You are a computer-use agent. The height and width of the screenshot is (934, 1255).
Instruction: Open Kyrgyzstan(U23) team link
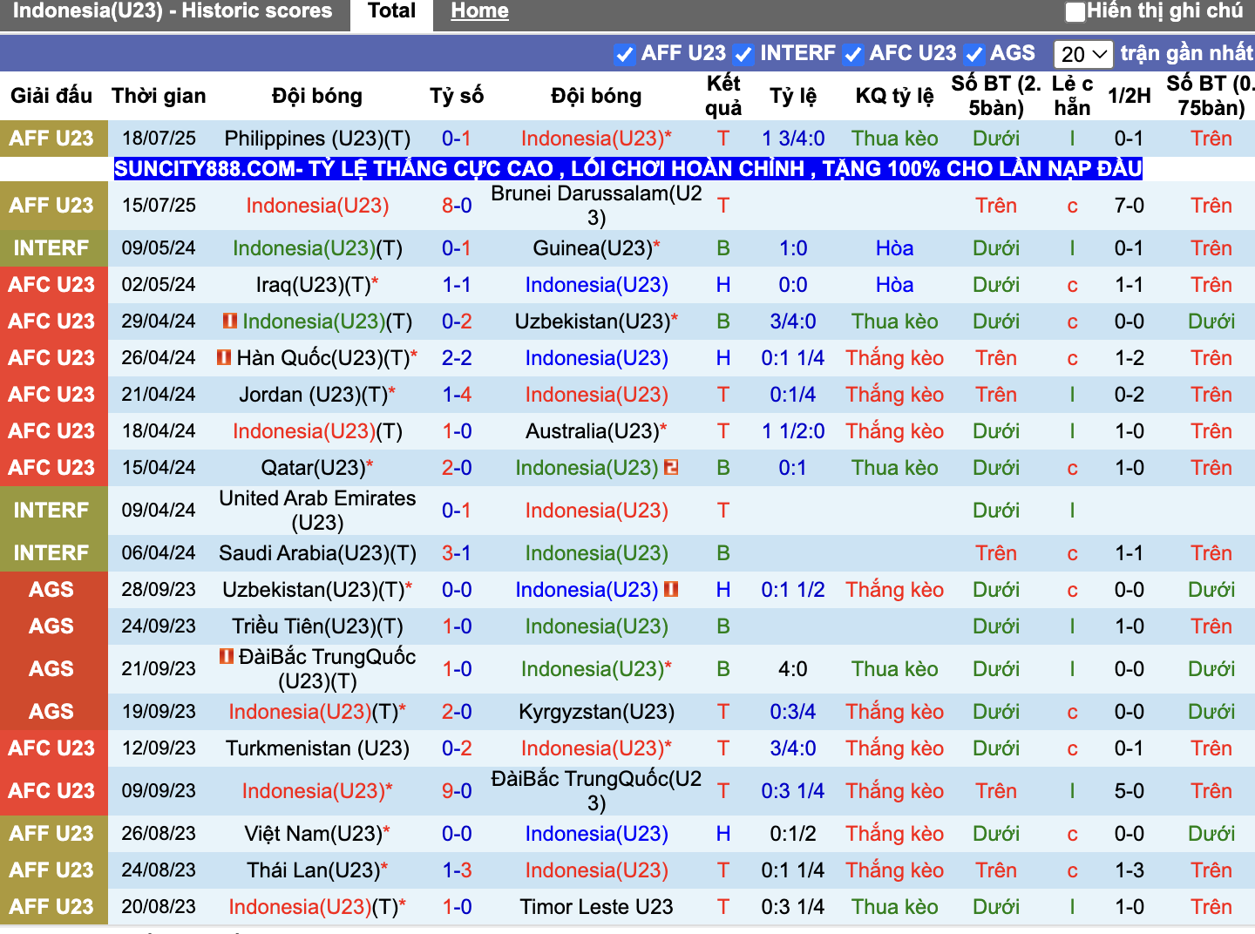[x=596, y=712]
